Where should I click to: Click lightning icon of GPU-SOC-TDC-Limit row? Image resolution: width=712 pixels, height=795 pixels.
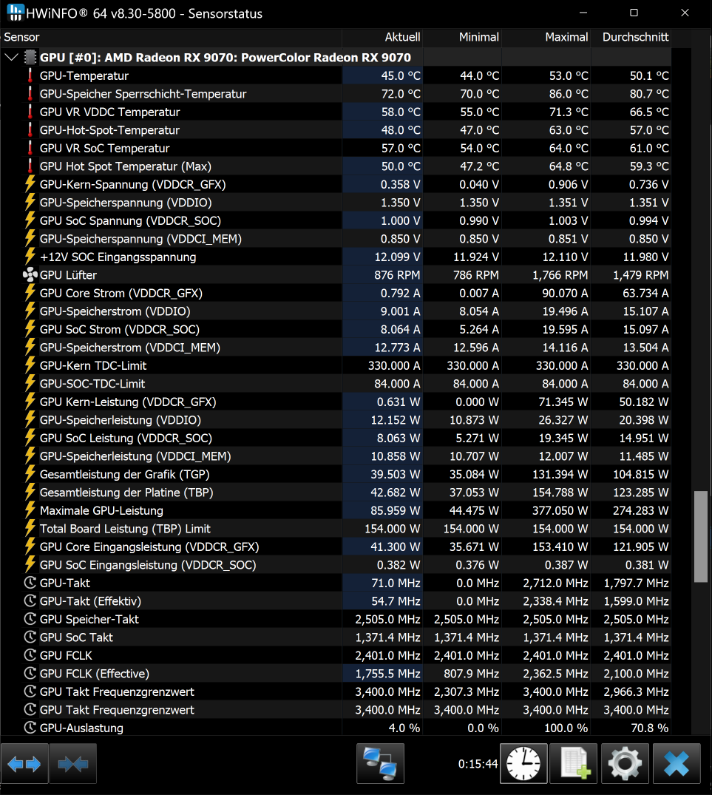pos(30,384)
